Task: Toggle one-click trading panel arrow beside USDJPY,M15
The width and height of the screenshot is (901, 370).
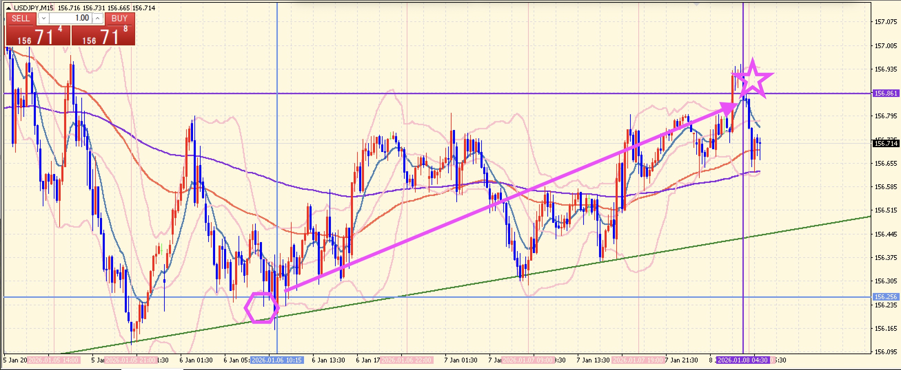Action: (x=8, y=8)
